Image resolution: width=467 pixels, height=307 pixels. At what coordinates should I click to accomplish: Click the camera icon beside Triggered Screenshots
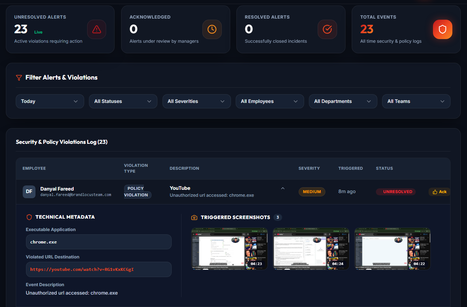coord(194,217)
